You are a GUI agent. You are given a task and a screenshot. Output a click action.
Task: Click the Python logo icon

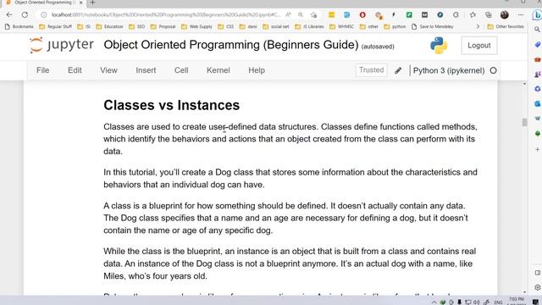click(439, 45)
